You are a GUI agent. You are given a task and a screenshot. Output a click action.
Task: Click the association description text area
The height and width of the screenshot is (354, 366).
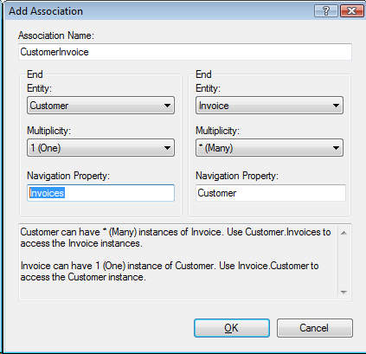coord(177,262)
